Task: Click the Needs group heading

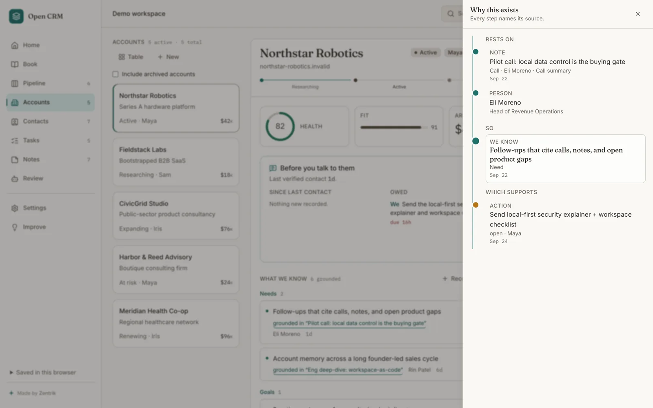Action: (268, 294)
